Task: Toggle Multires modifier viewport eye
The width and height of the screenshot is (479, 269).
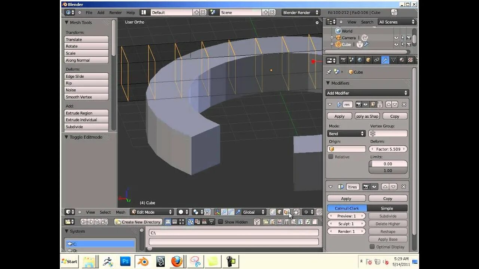Action: 374,186
